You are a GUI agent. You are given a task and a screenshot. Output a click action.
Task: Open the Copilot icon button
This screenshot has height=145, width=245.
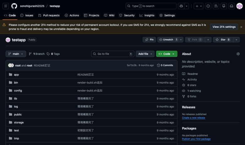pyautogui.click(x=181, y=6)
